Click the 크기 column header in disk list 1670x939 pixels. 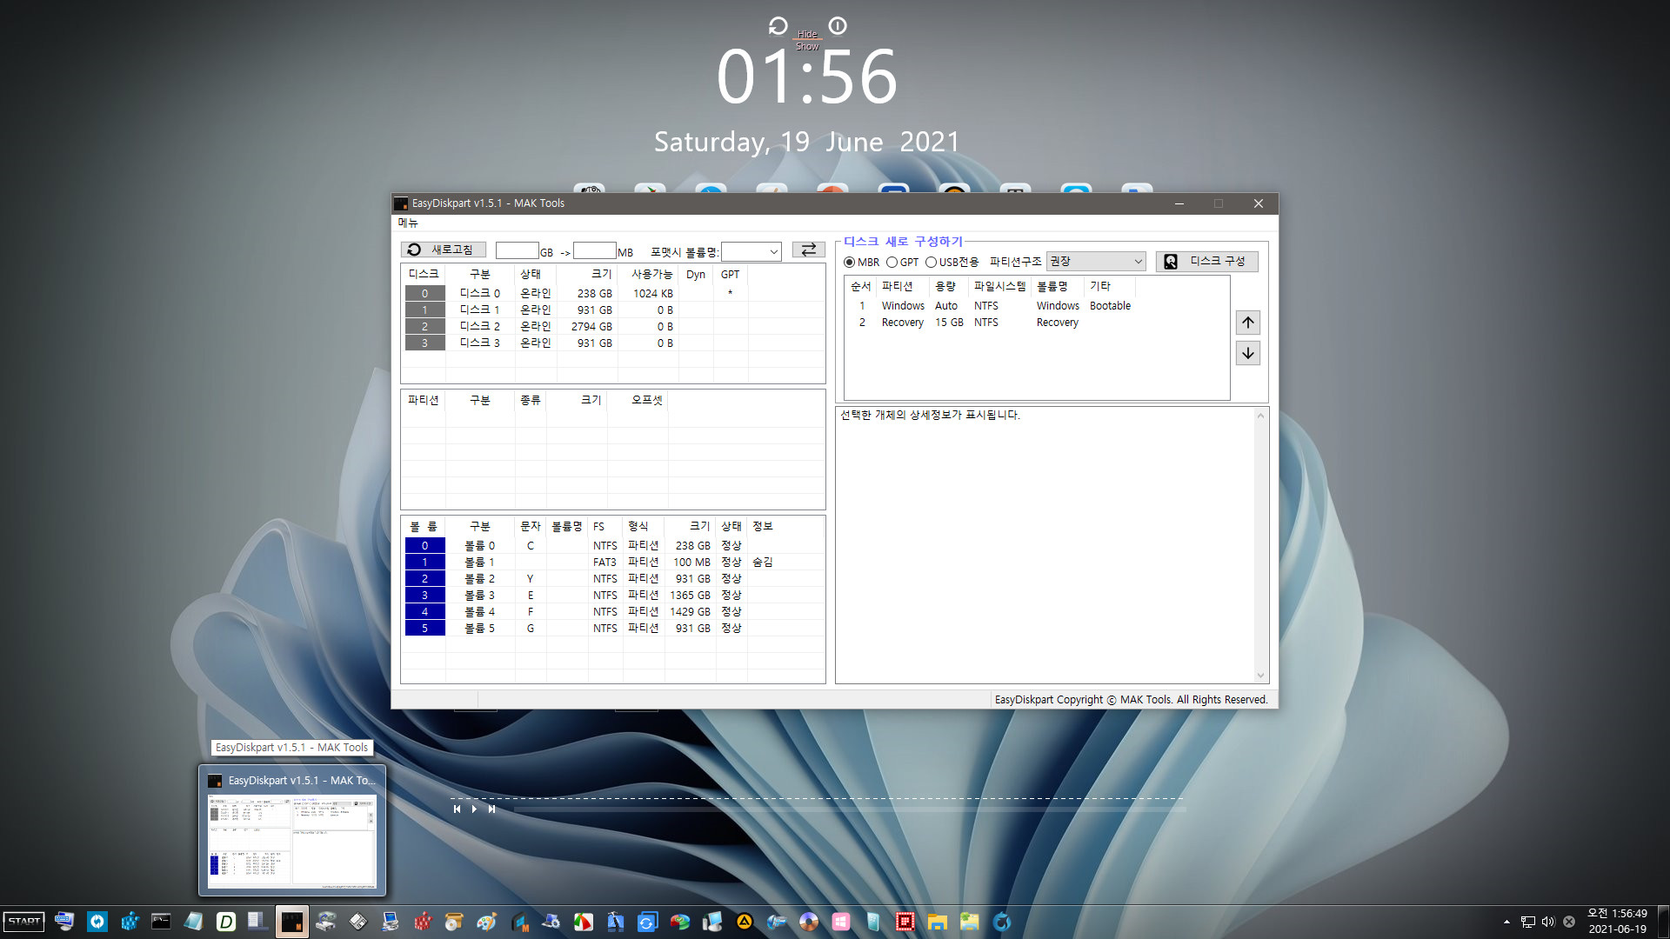(588, 274)
